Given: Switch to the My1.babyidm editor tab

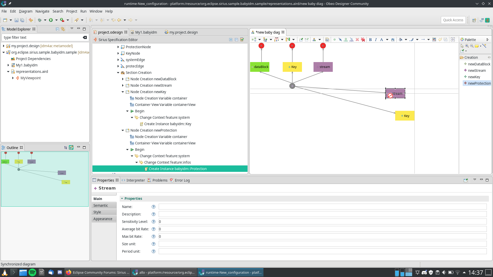Looking at the screenshot, I should tap(146, 32).
